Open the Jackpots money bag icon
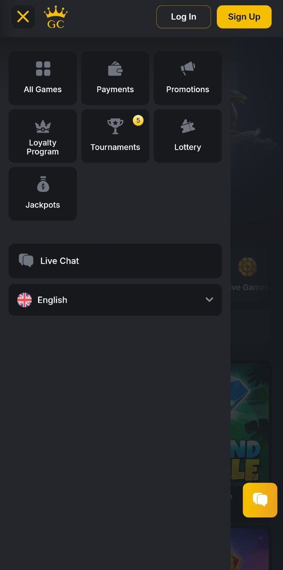The height and width of the screenshot is (570, 283). [43, 184]
